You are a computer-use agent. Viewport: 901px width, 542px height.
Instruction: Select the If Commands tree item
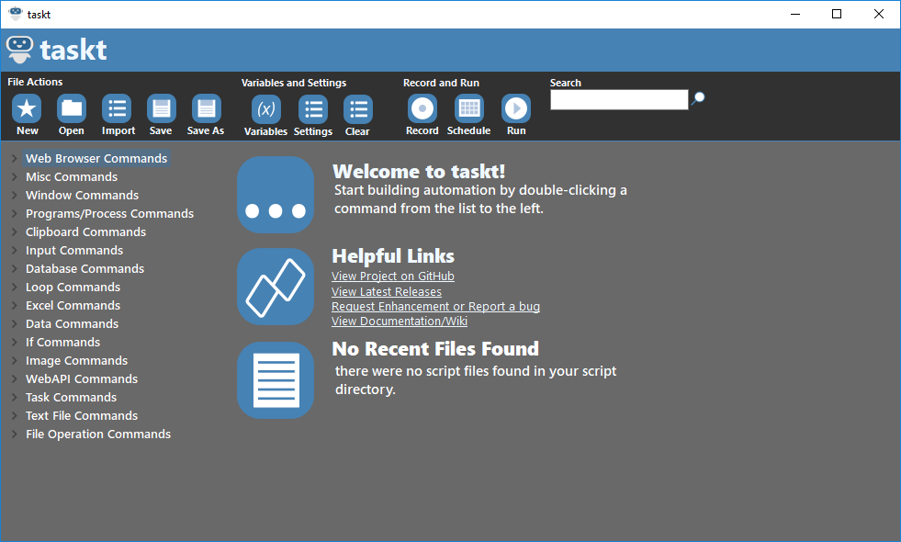point(62,342)
